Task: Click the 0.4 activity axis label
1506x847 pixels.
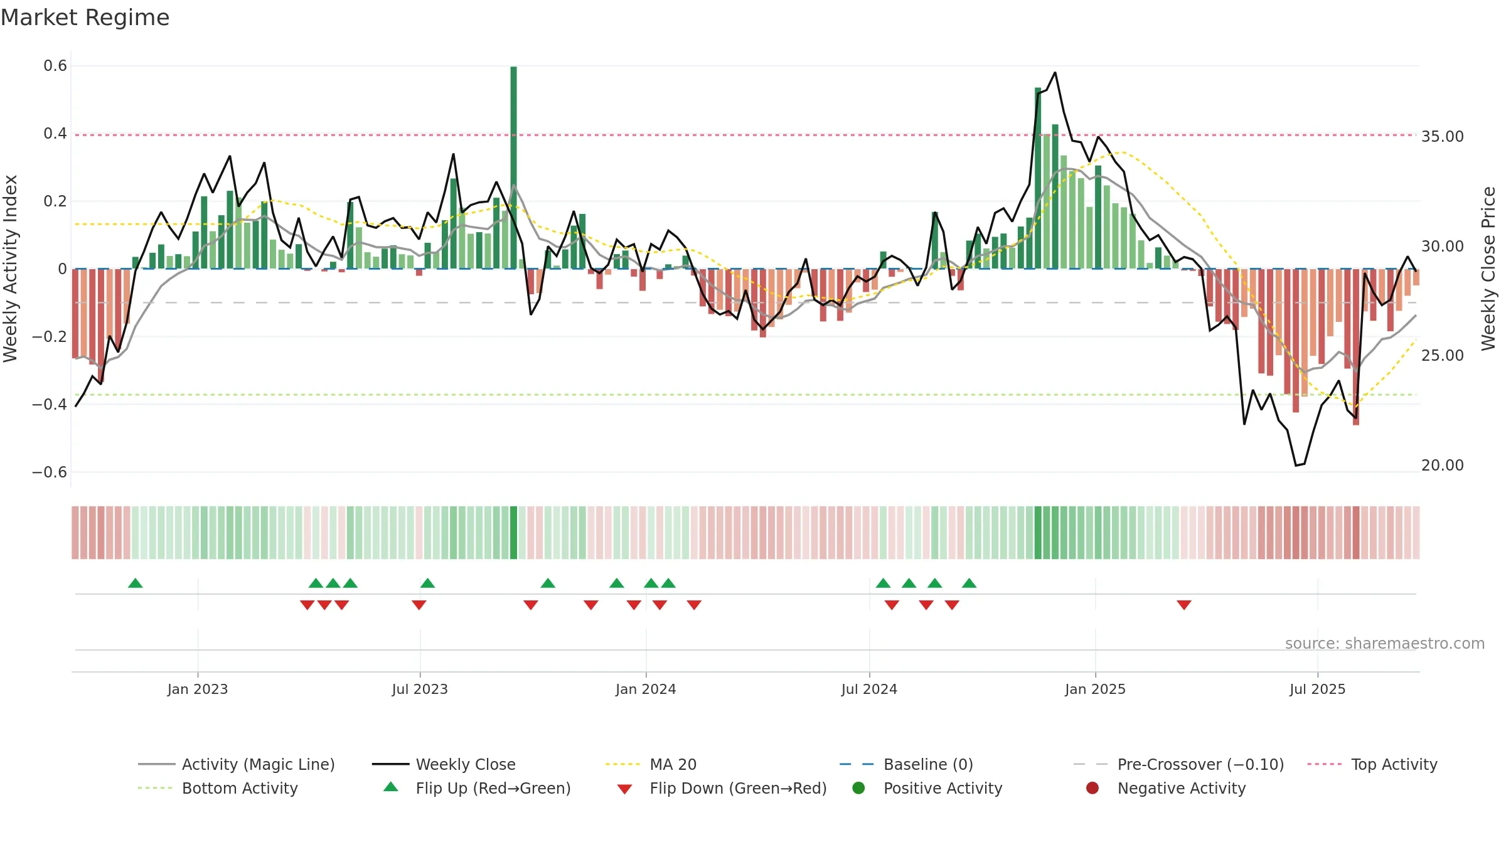Action: 55,134
